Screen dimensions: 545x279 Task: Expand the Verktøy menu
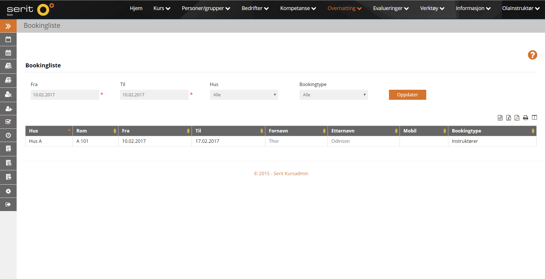click(x=432, y=8)
